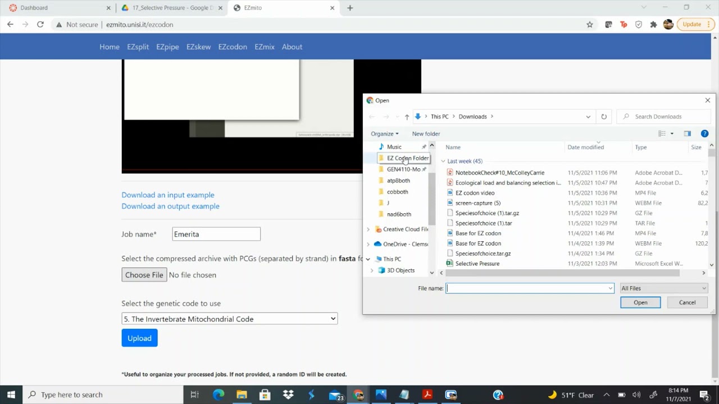719x404 pixels.
Task: Open EZ Codon Folder in sidebar
Action: [x=407, y=158]
